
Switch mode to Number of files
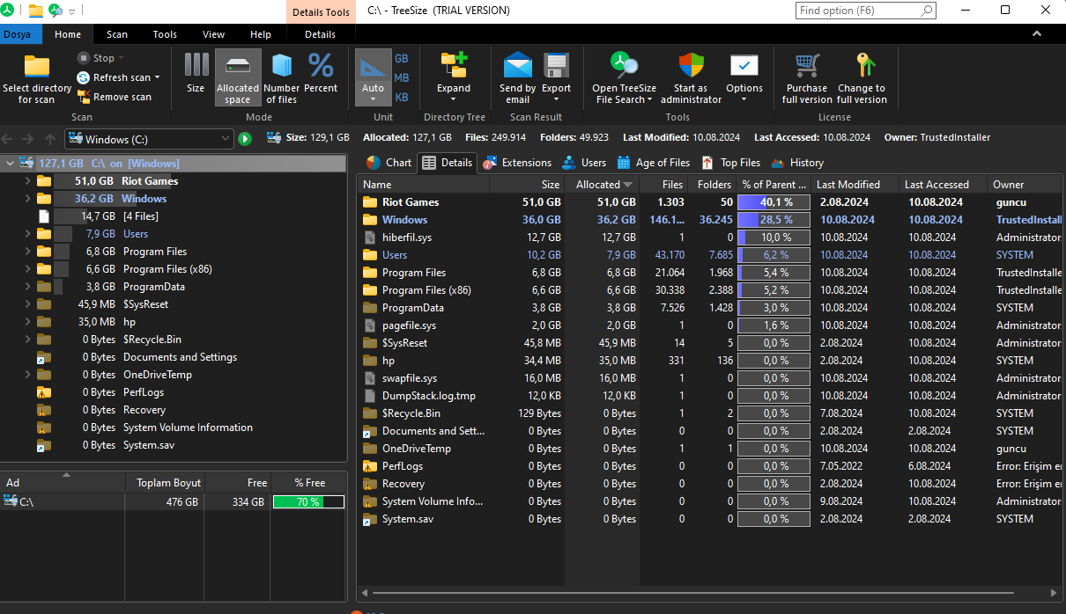pos(282,77)
